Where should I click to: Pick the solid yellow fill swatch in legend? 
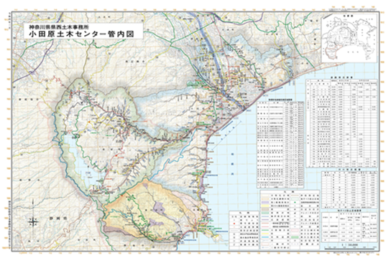click(x=265, y=206)
